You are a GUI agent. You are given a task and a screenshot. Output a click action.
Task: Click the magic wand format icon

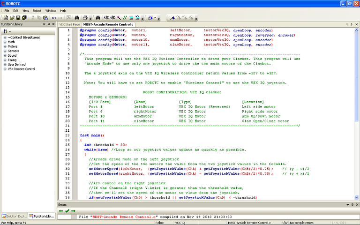click(x=119, y=18)
